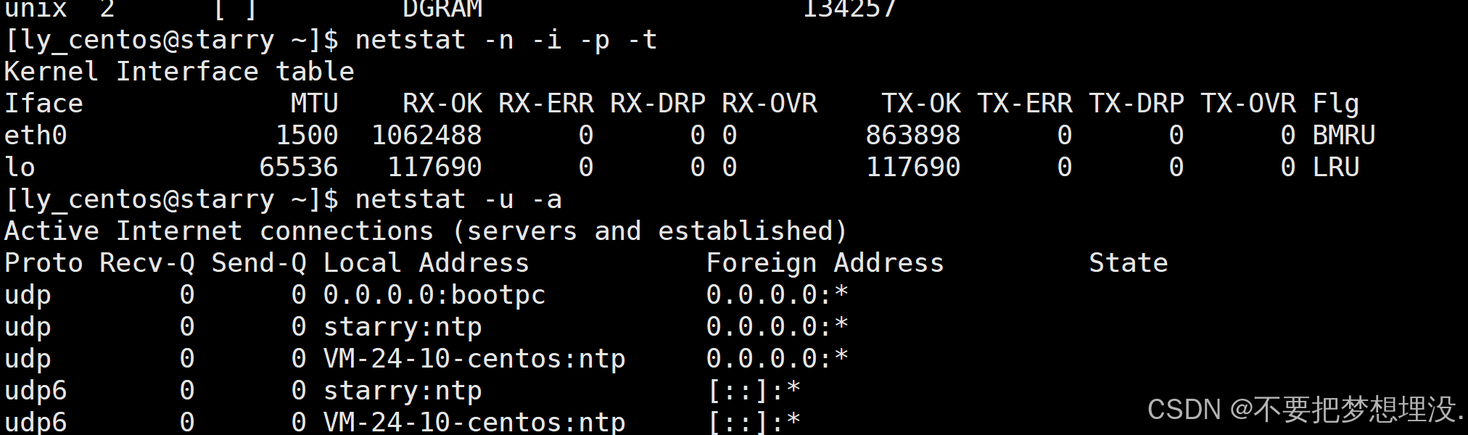Click the Flg column header
Screen dimensions: 1468x435
(x=1335, y=104)
